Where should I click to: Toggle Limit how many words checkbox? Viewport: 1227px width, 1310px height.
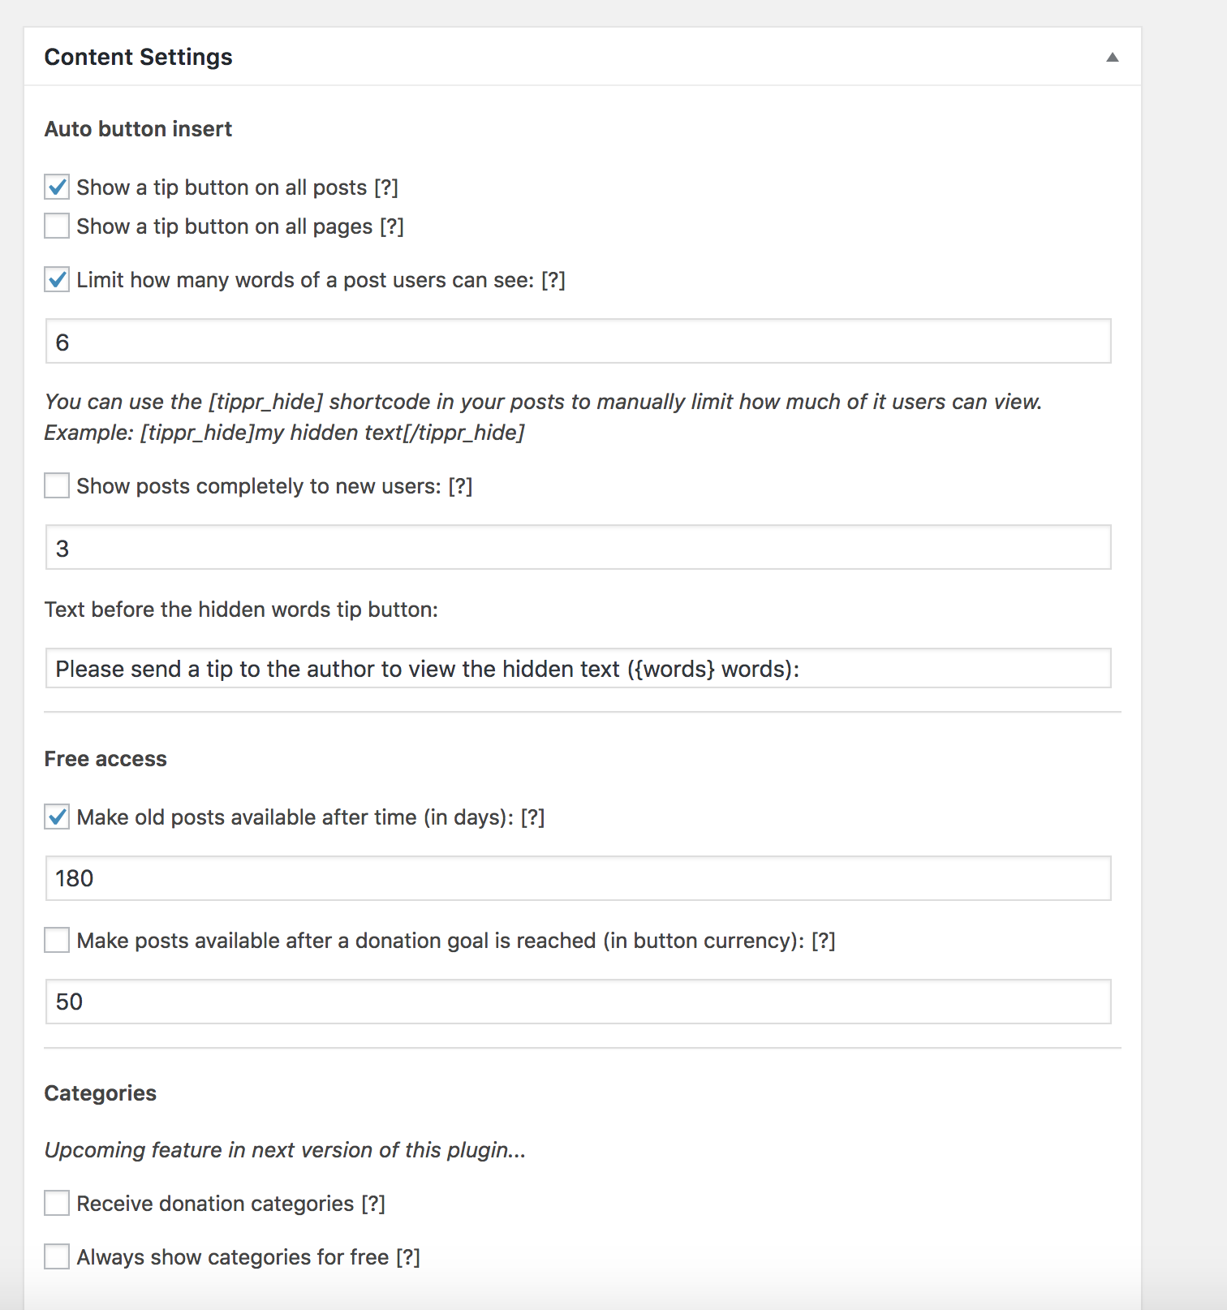coord(57,279)
